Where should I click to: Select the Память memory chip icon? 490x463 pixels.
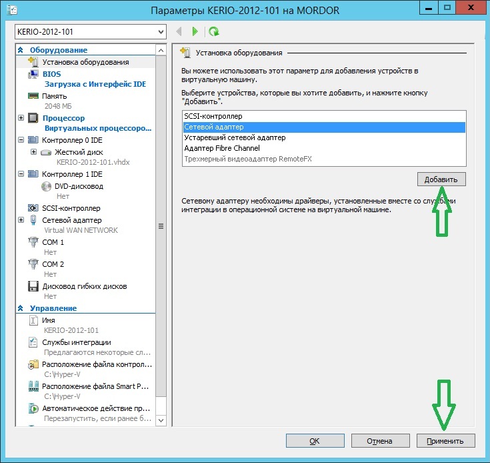point(33,96)
